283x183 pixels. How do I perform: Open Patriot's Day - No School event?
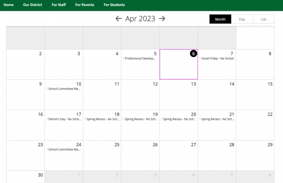tap(64, 119)
